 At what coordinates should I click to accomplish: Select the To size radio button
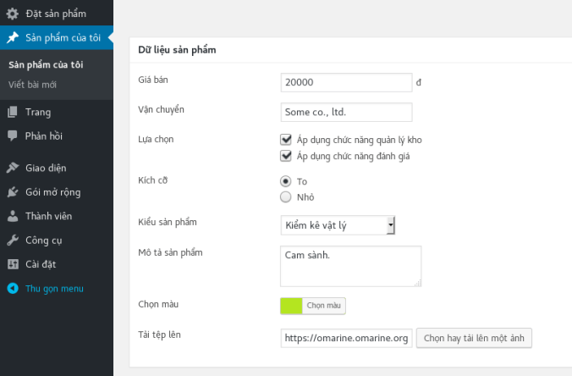click(286, 181)
